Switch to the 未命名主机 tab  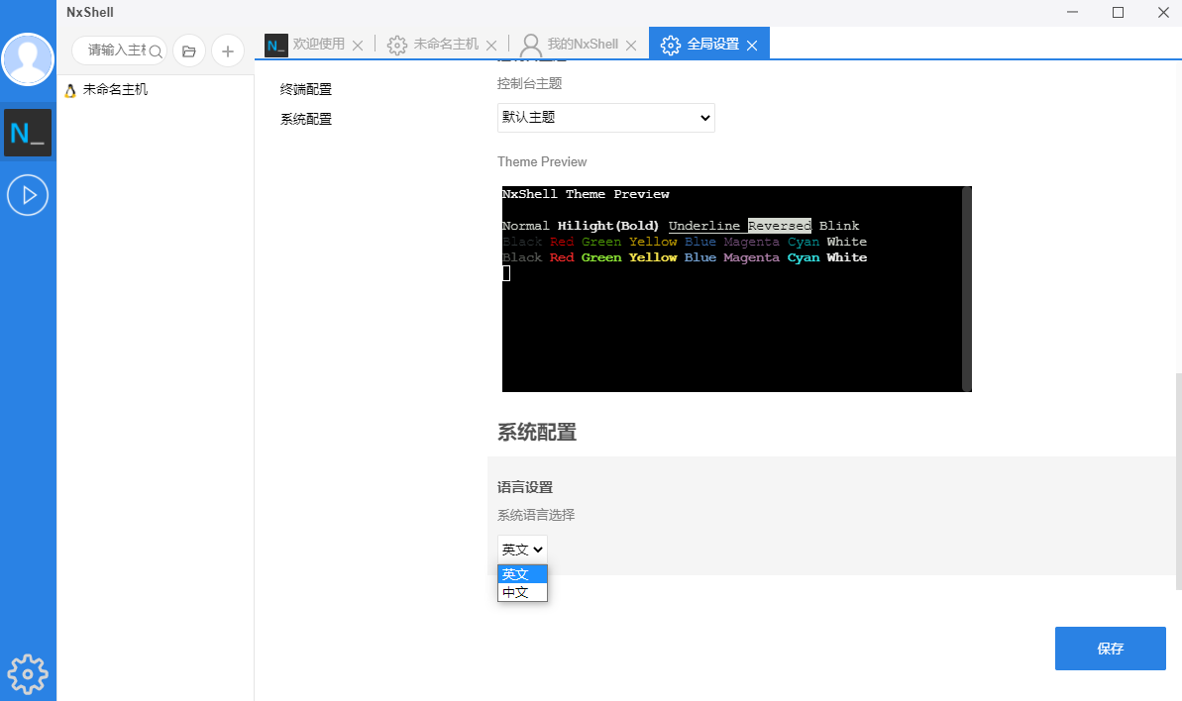click(x=445, y=45)
